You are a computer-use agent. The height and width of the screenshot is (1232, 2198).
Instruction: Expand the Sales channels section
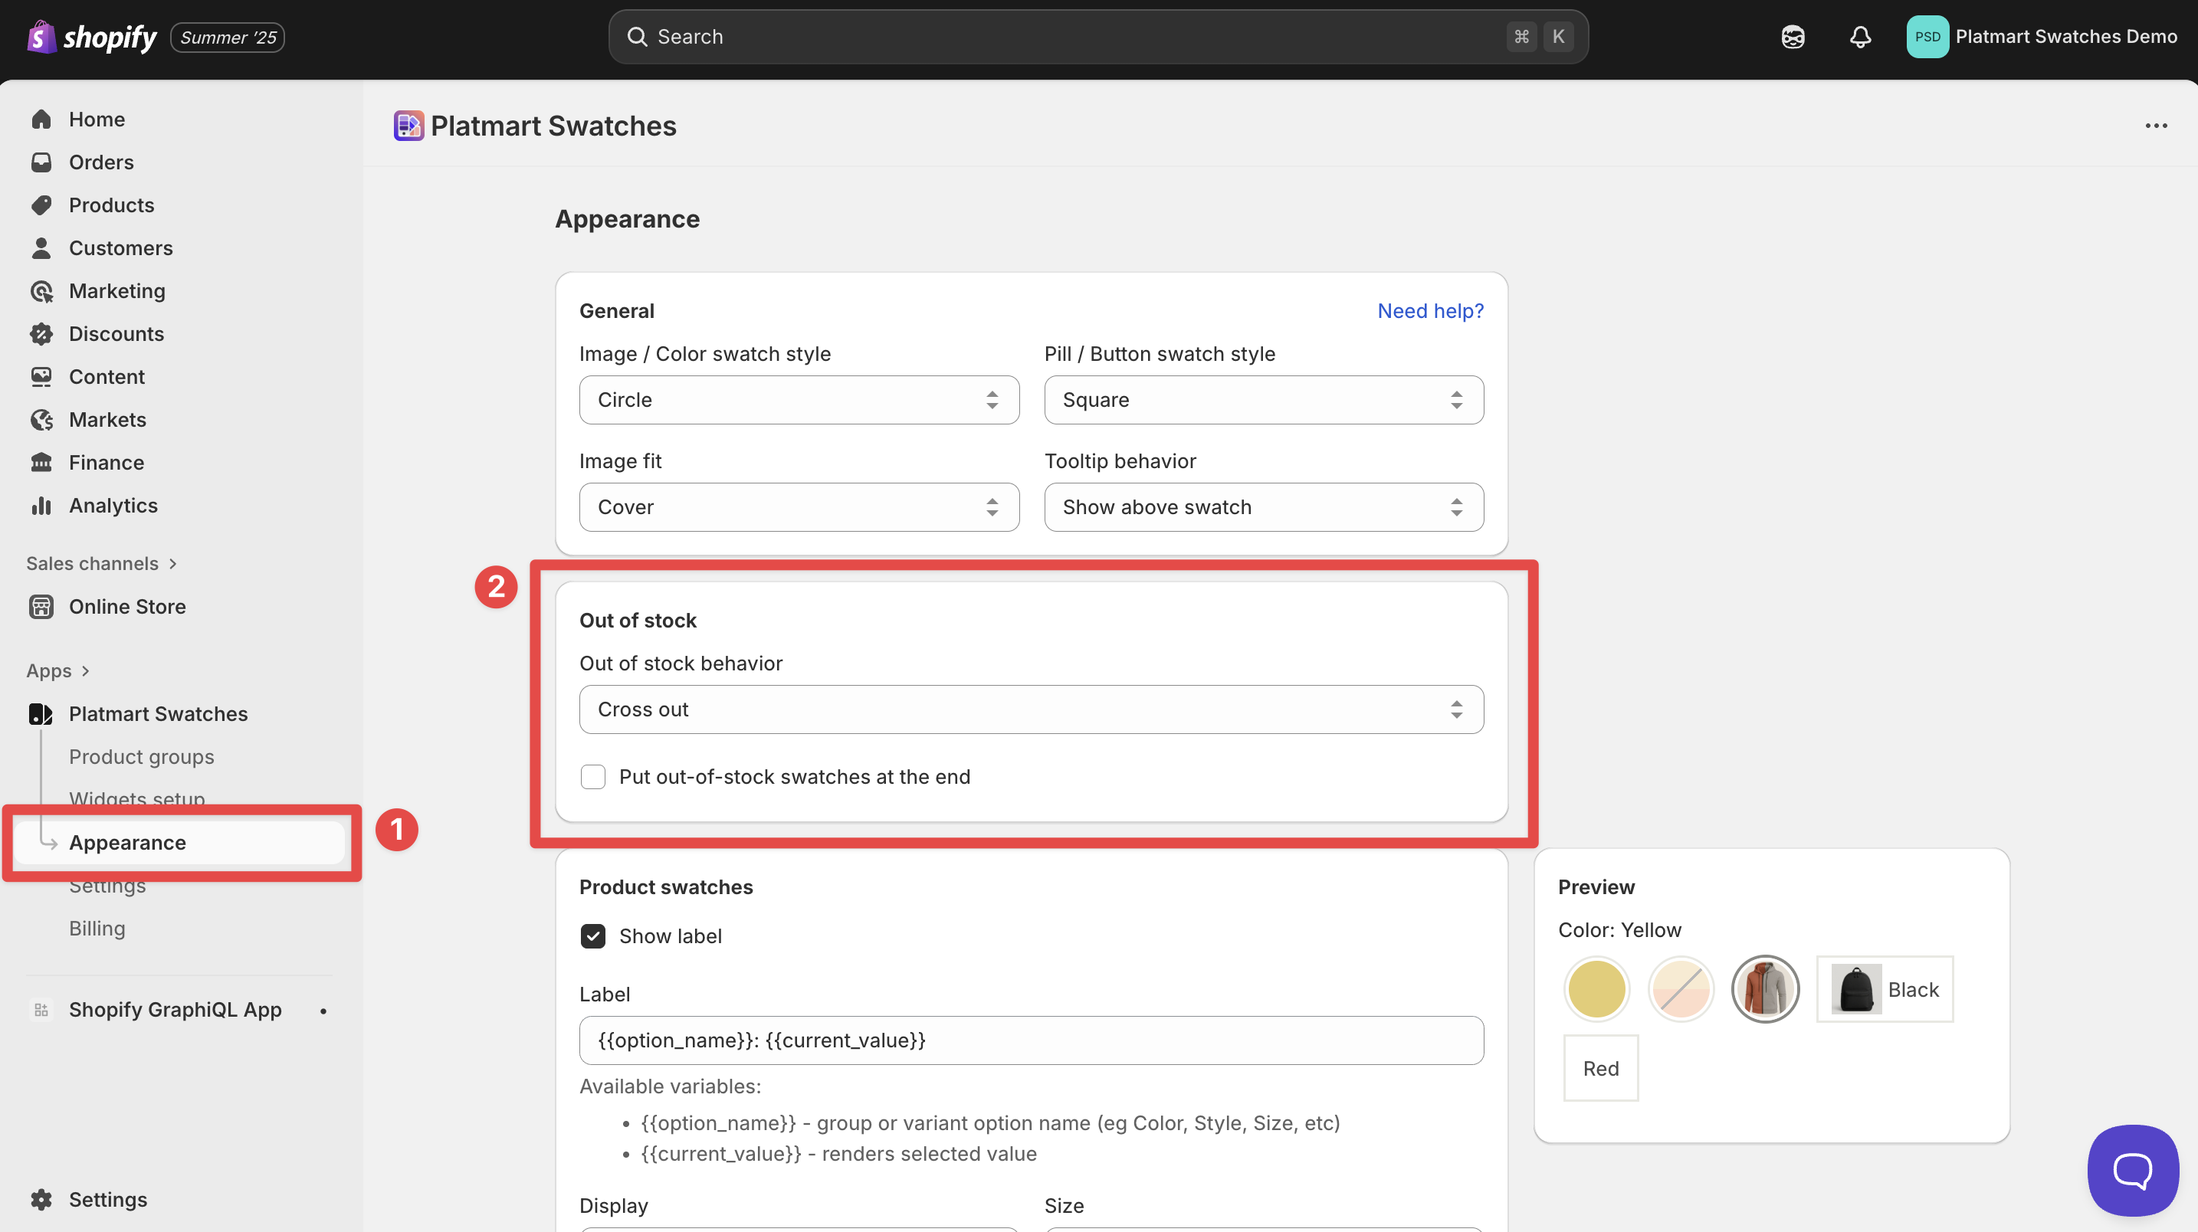pos(103,564)
